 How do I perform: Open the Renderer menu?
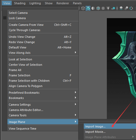pos(63,3)
